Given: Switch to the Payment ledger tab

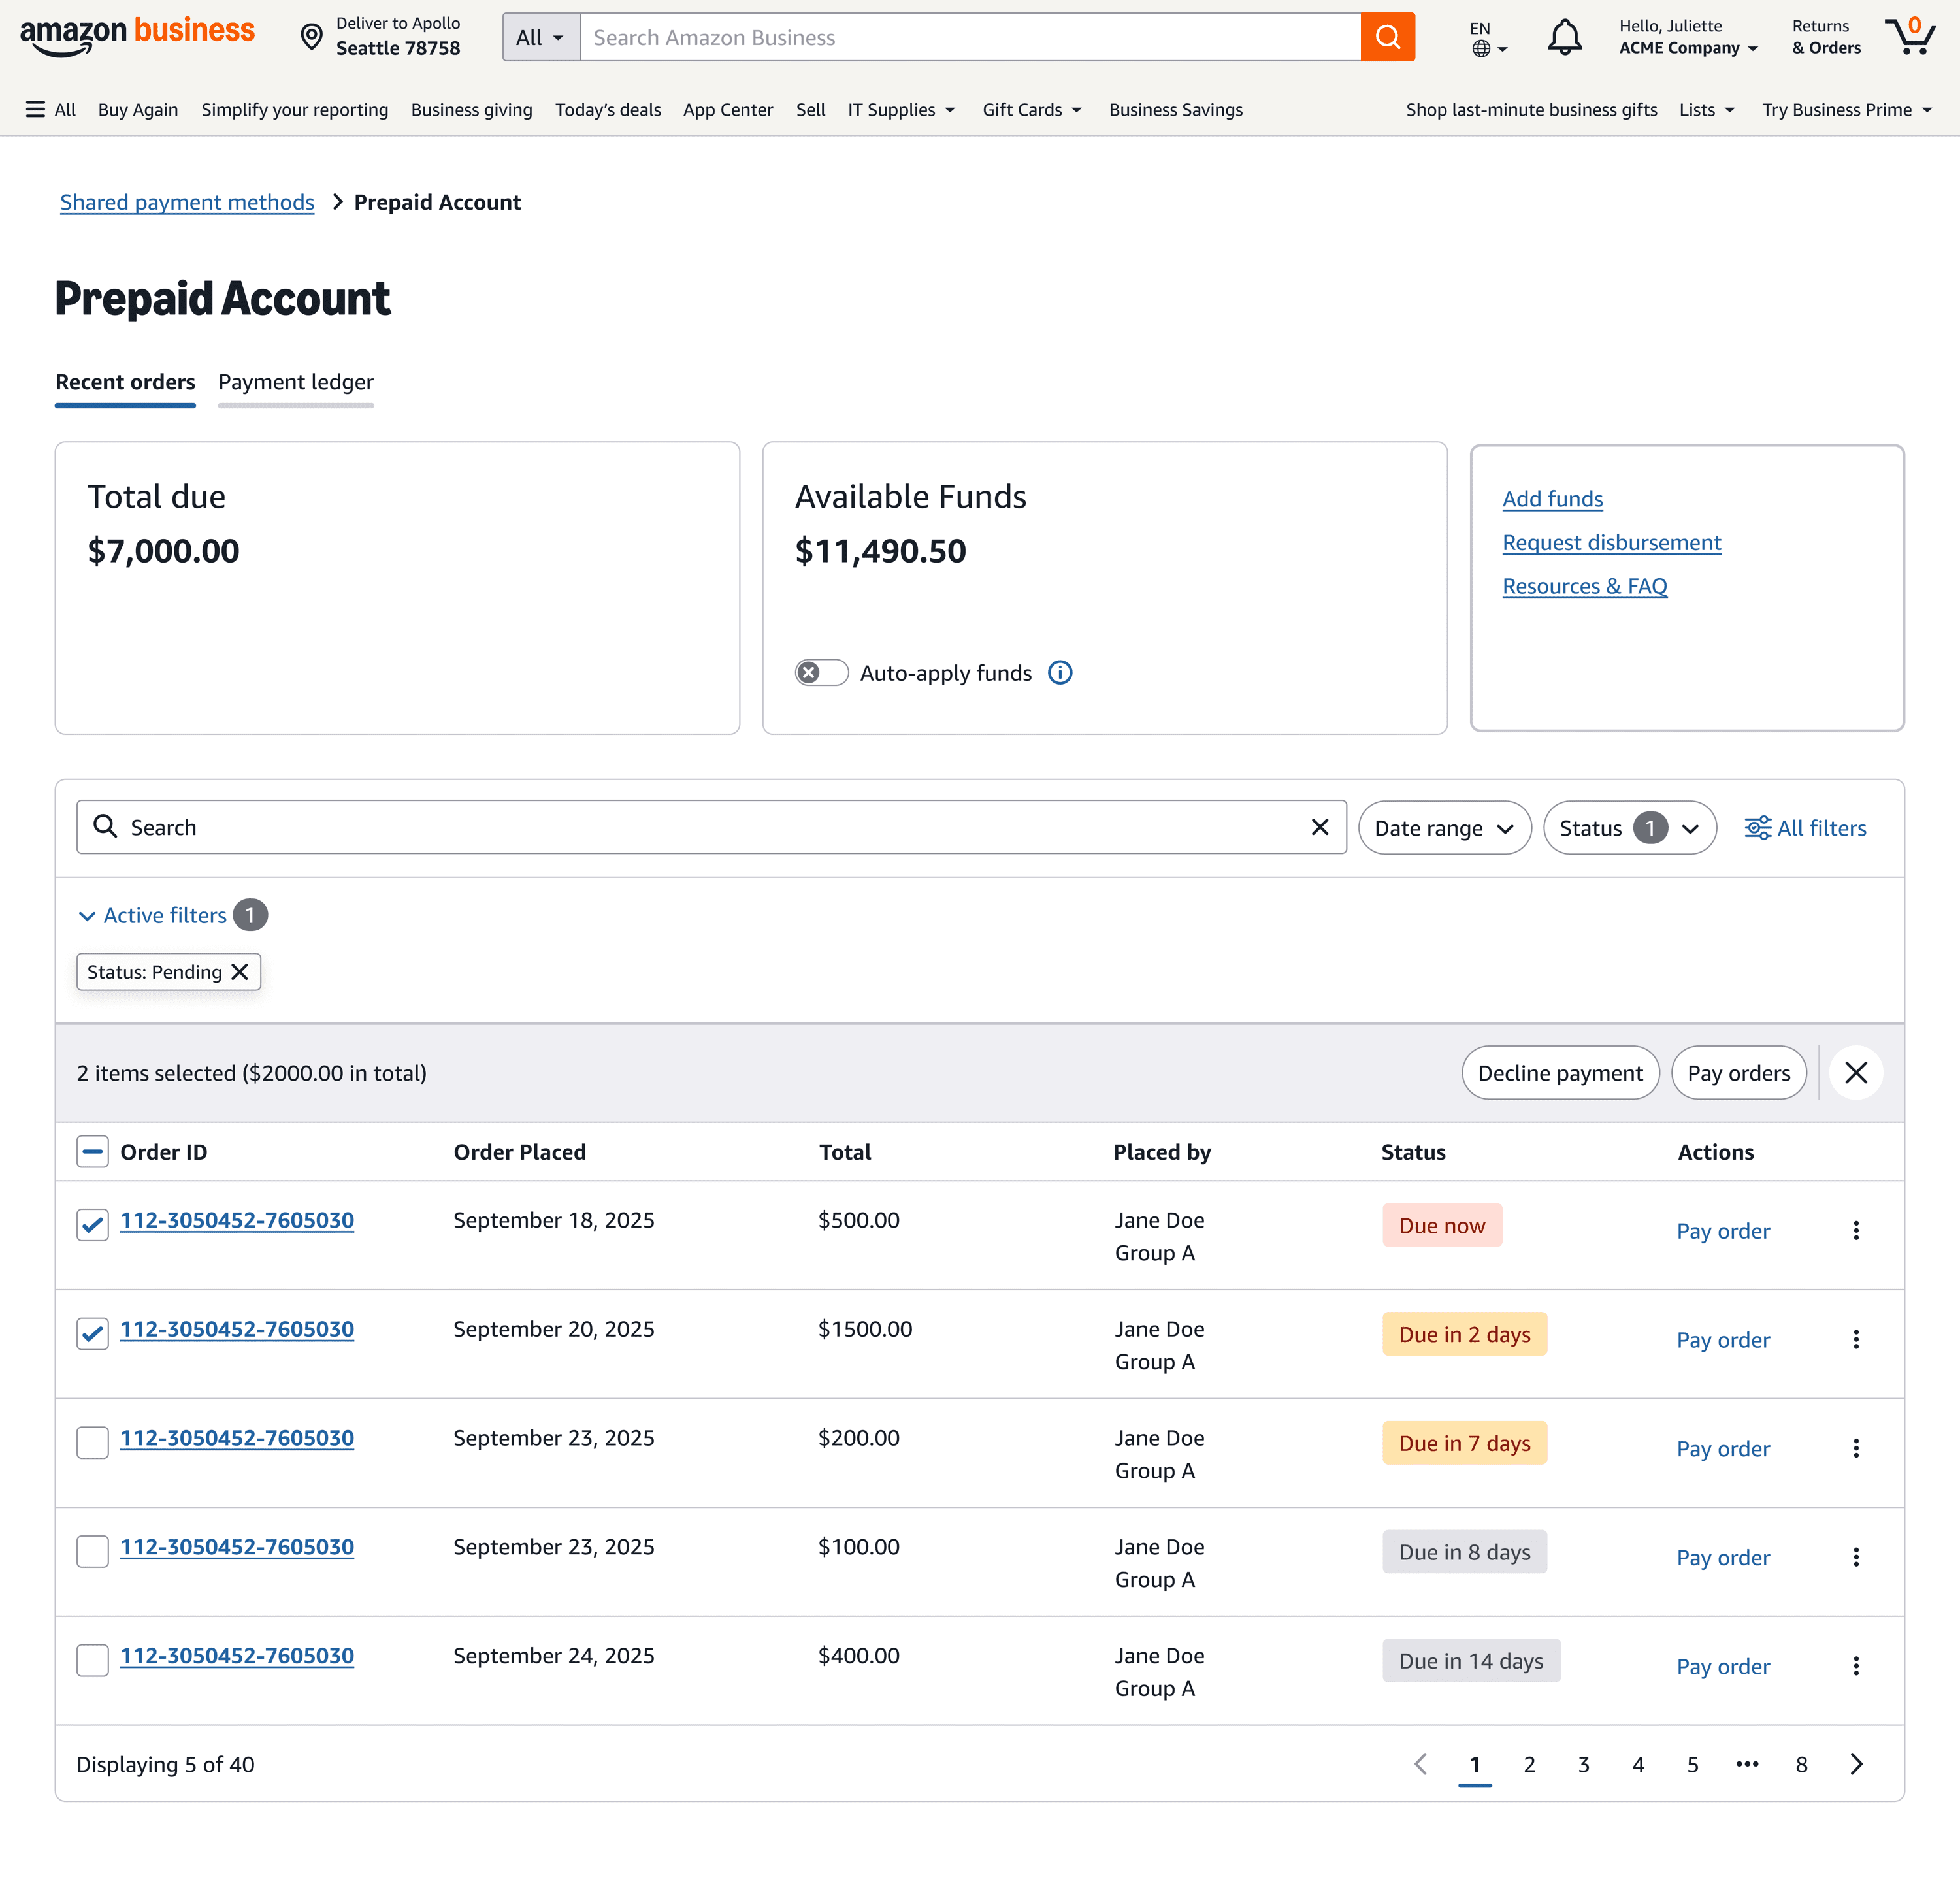Looking at the screenshot, I should (x=295, y=382).
